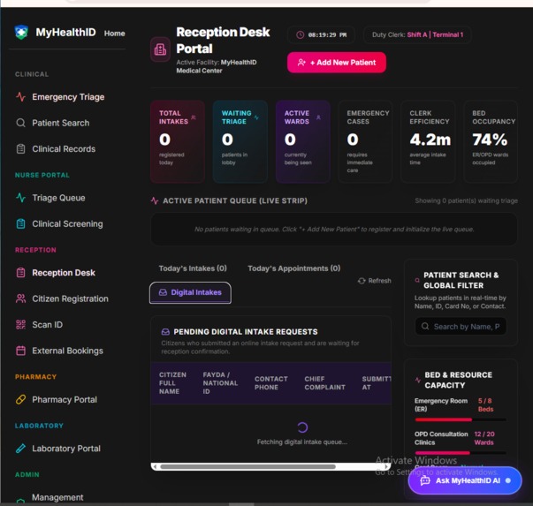Click the Fayda / National ID column header
The image size is (533, 506).
click(x=220, y=383)
